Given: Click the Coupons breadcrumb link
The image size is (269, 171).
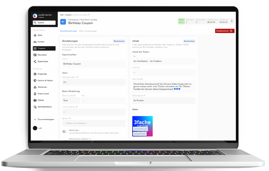Looking at the screenshot, I should [68, 15].
